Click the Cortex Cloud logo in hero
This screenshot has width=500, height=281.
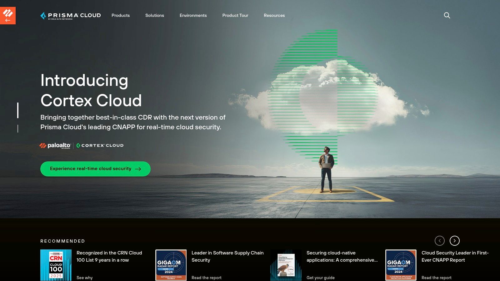100,145
